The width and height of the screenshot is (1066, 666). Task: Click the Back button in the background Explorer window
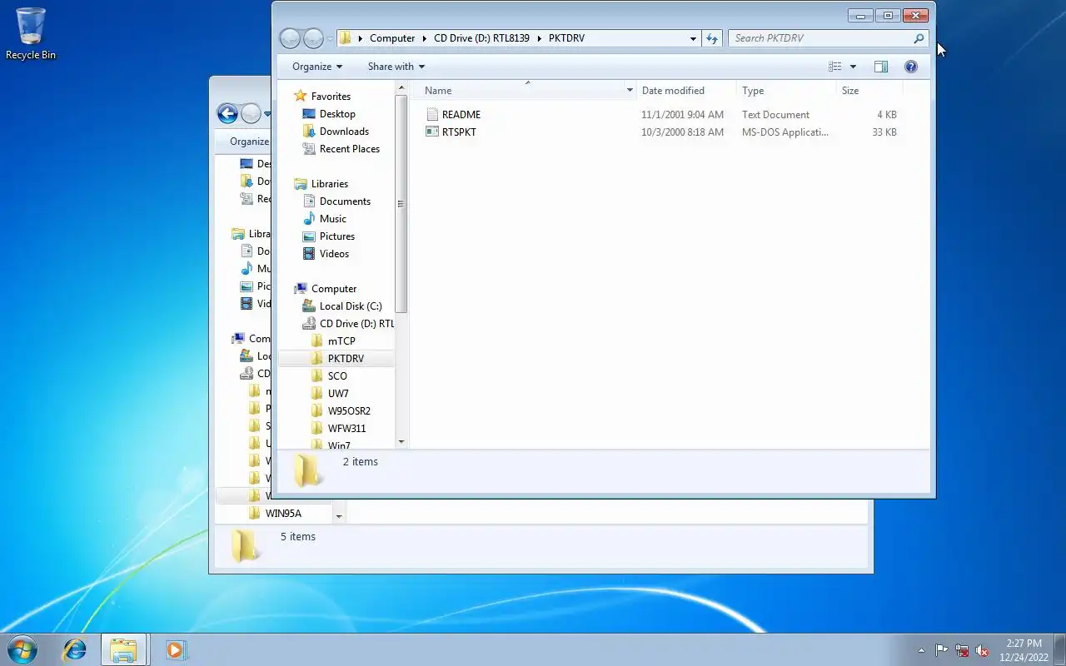pyautogui.click(x=227, y=113)
